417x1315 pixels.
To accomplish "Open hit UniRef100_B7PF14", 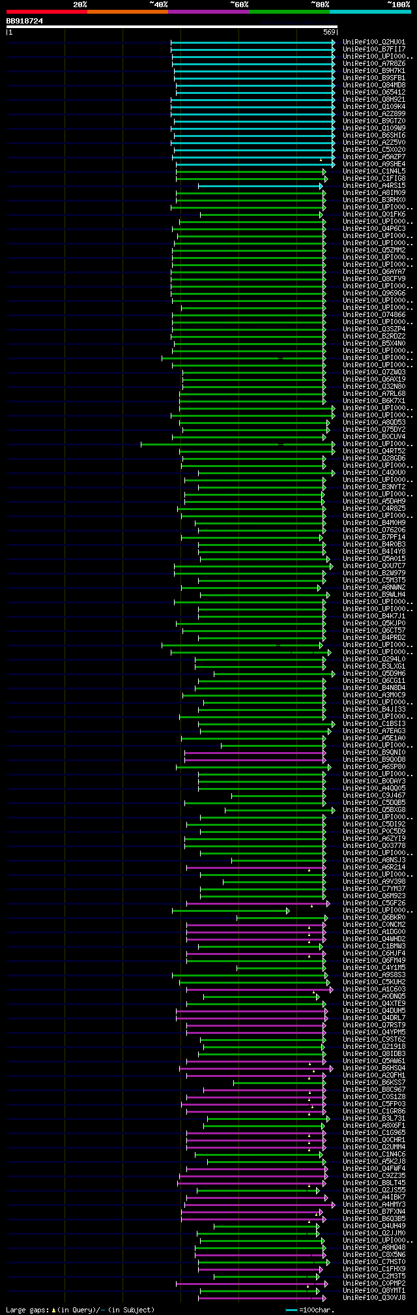I will [x=374, y=537].
